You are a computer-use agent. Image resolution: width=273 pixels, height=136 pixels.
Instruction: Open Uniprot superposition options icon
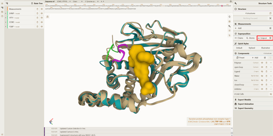click(x=270, y=38)
